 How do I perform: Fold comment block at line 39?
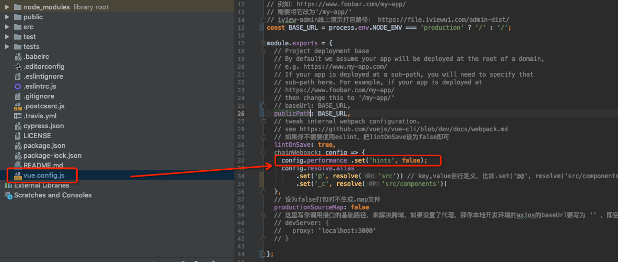(263, 215)
